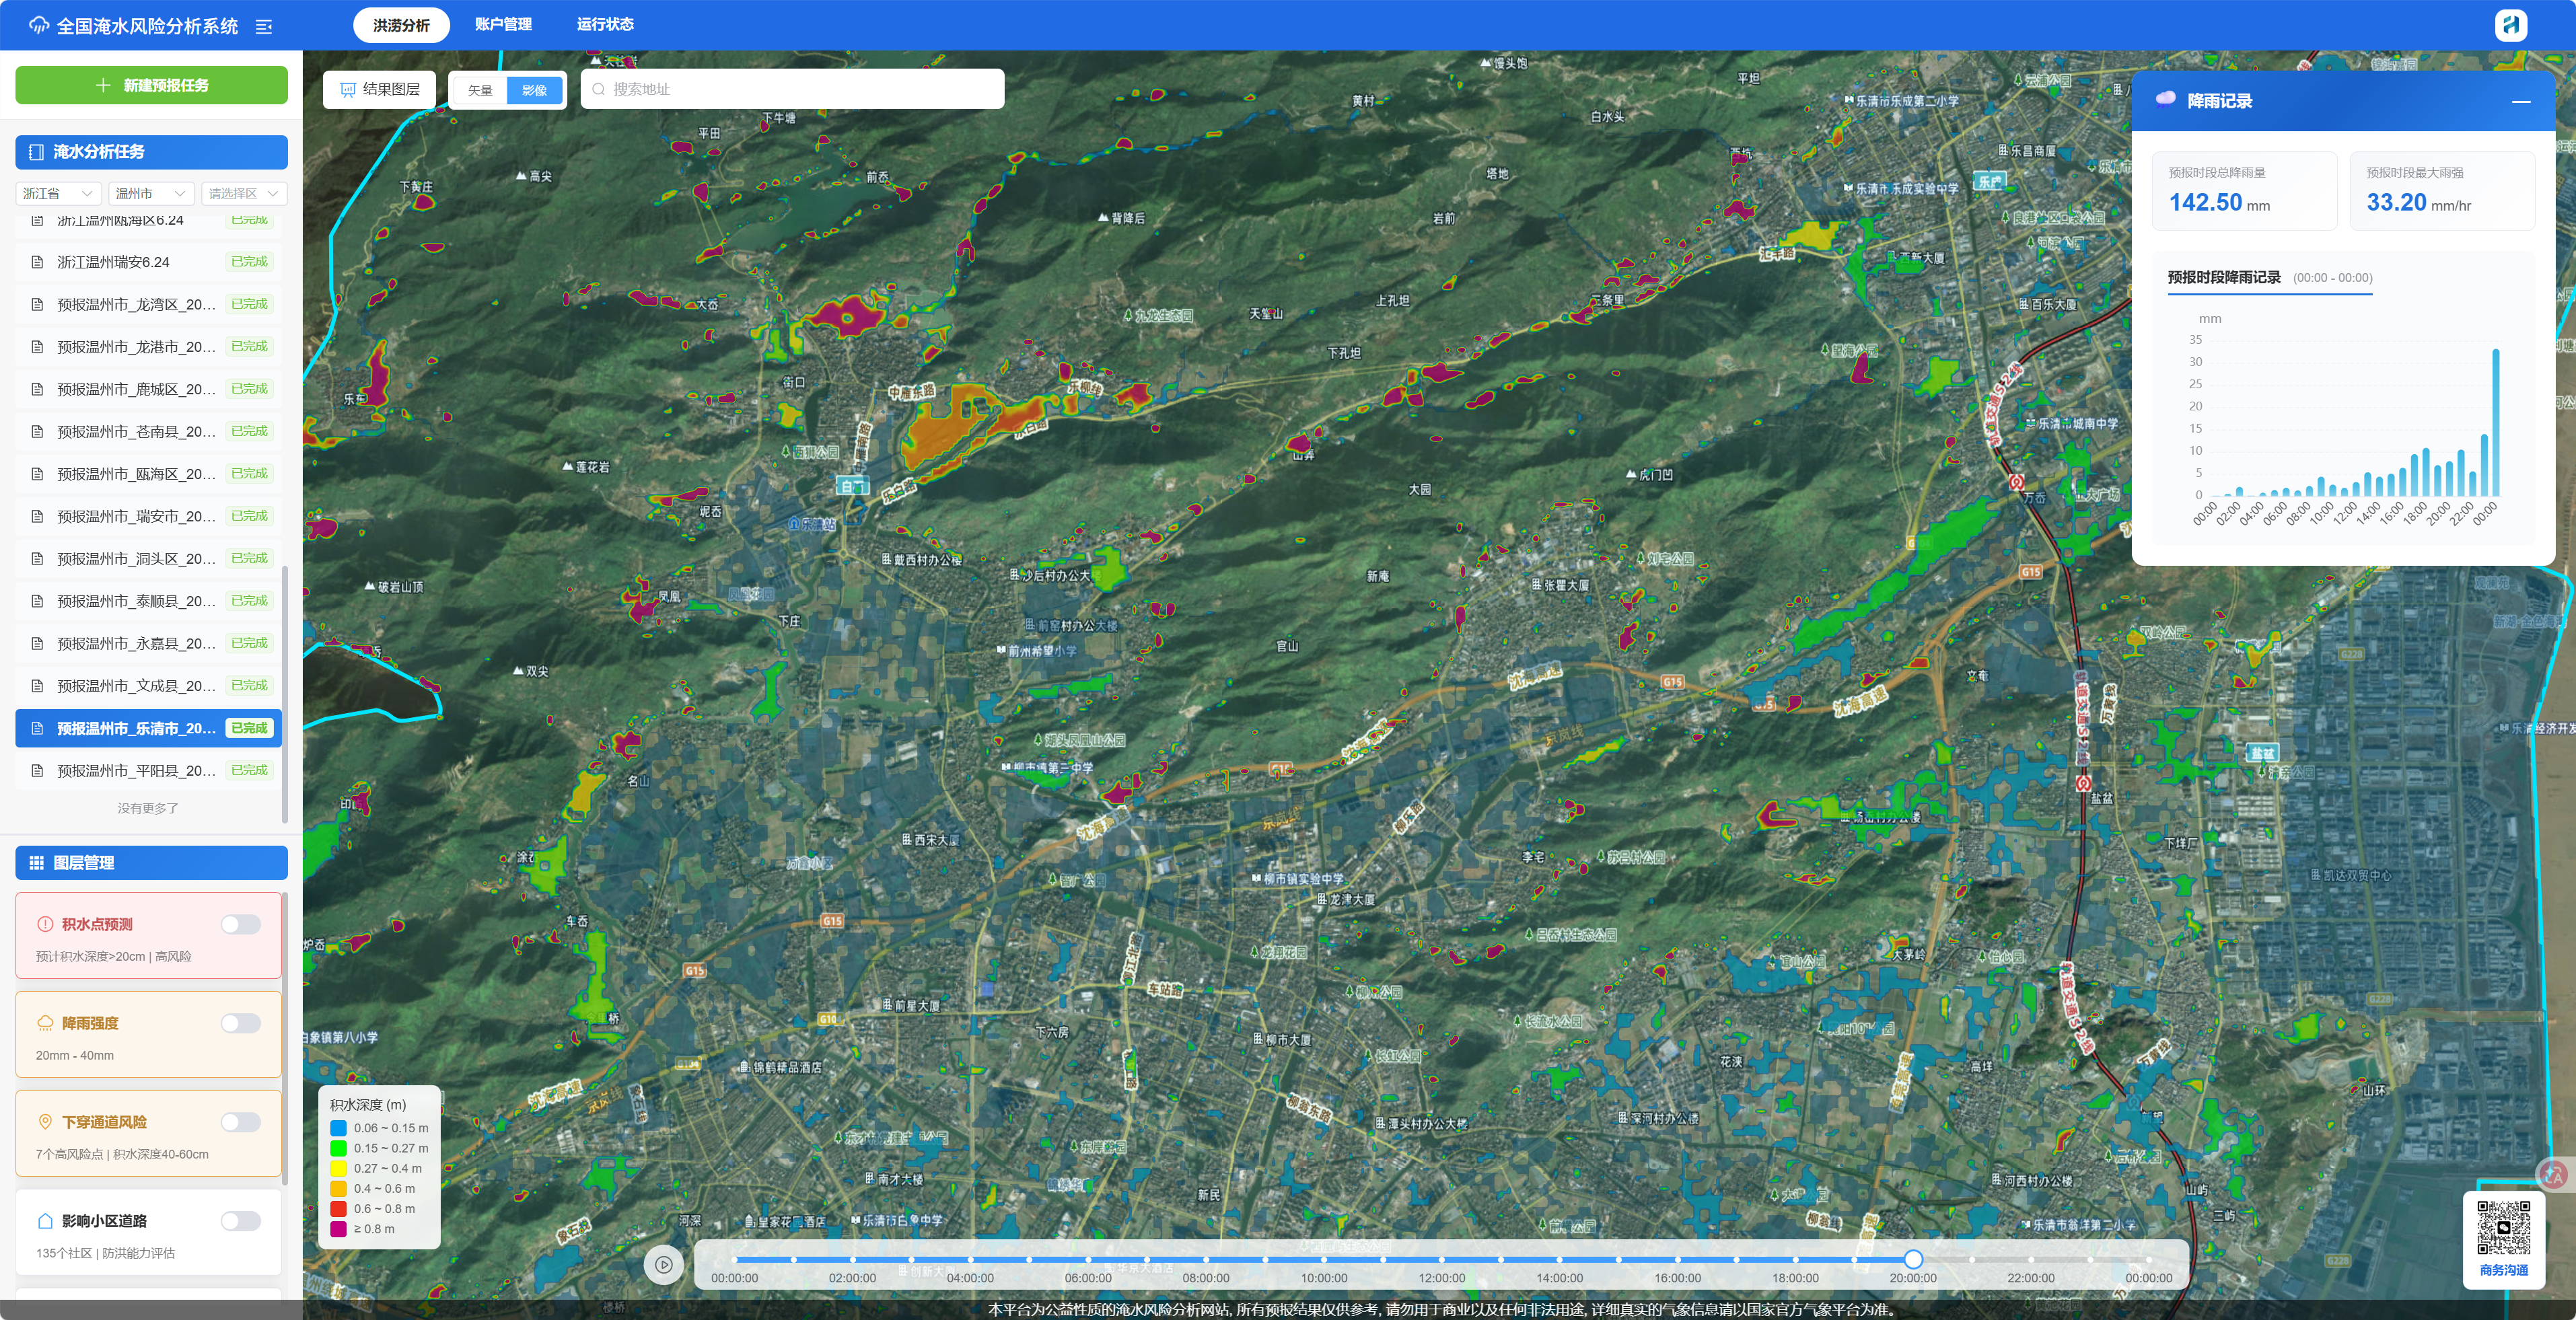The image size is (2576, 1320).
Task: Click the document icon of 浙江温州瑞安6.24
Action: coord(38,262)
